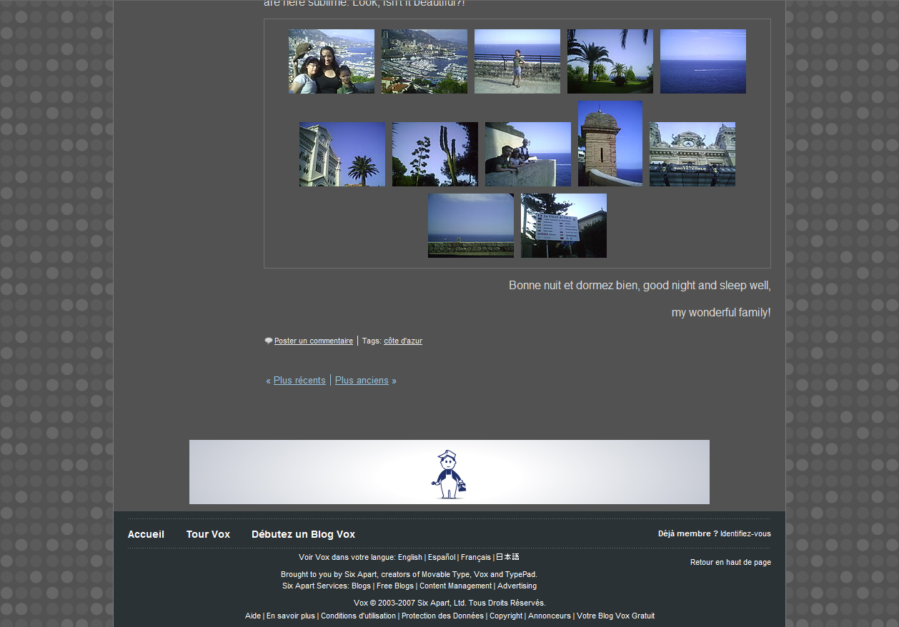Open the Monte Carlo casino photo
This screenshot has height=627, width=899.
click(692, 154)
